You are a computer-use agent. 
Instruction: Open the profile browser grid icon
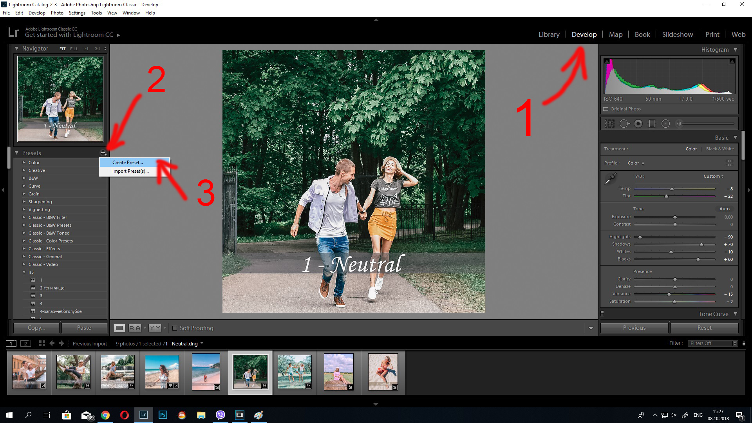click(729, 163)
